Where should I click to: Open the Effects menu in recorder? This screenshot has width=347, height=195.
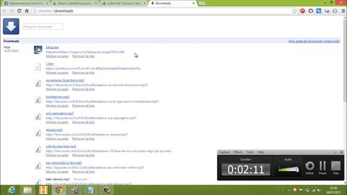[238, 152]
